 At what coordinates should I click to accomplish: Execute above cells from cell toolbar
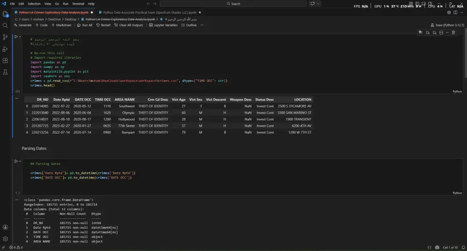428,33
